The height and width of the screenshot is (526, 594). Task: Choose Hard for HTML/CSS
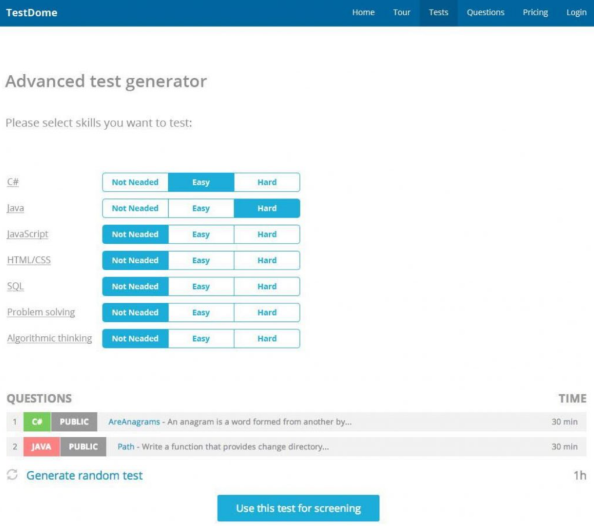267,260
